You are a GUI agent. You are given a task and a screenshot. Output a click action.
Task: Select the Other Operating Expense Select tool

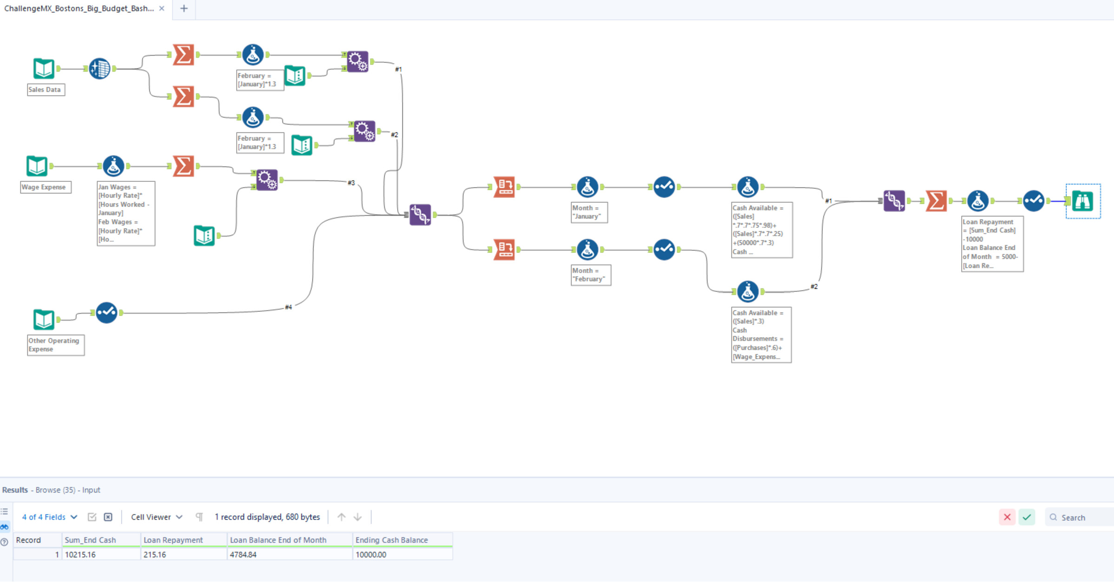pos(106,312)
